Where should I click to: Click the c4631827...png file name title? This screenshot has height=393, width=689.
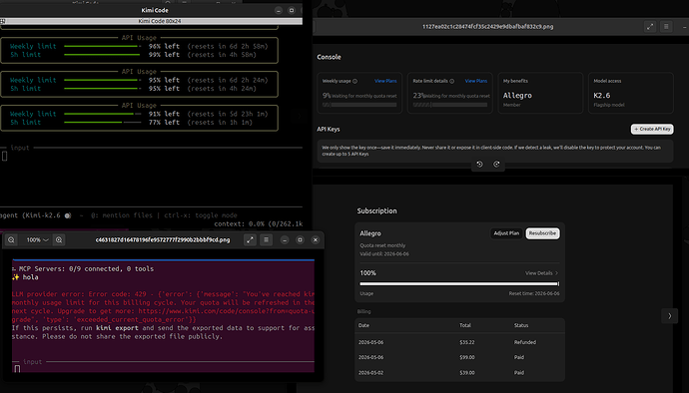(x=163, y=239)
